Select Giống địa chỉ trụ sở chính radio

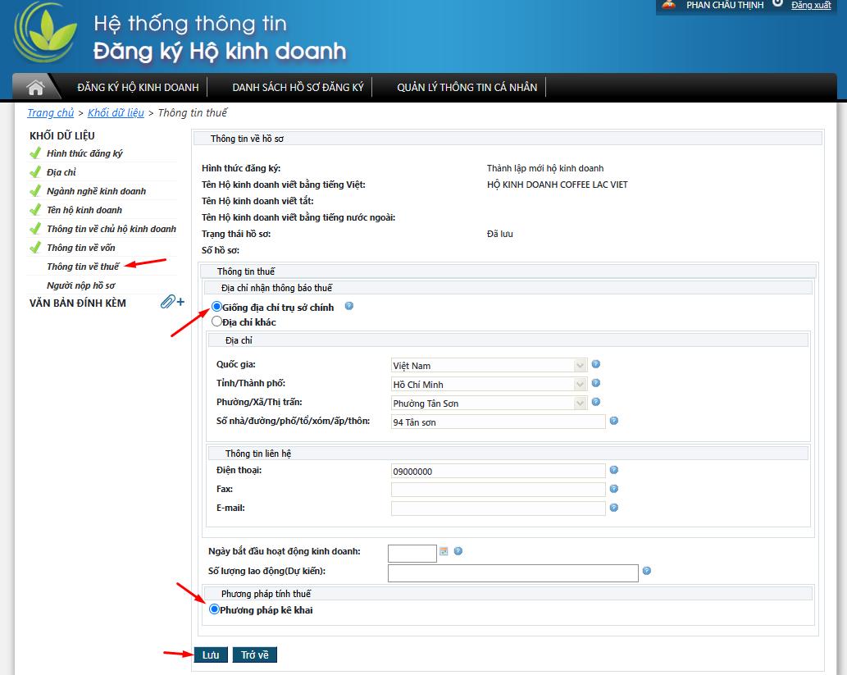coord(216,307)
